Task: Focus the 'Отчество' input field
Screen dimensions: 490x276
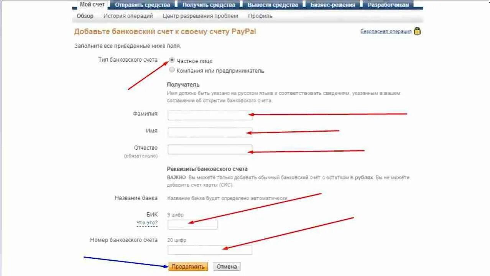Action: pyautogui.click(x=210, y=149)
